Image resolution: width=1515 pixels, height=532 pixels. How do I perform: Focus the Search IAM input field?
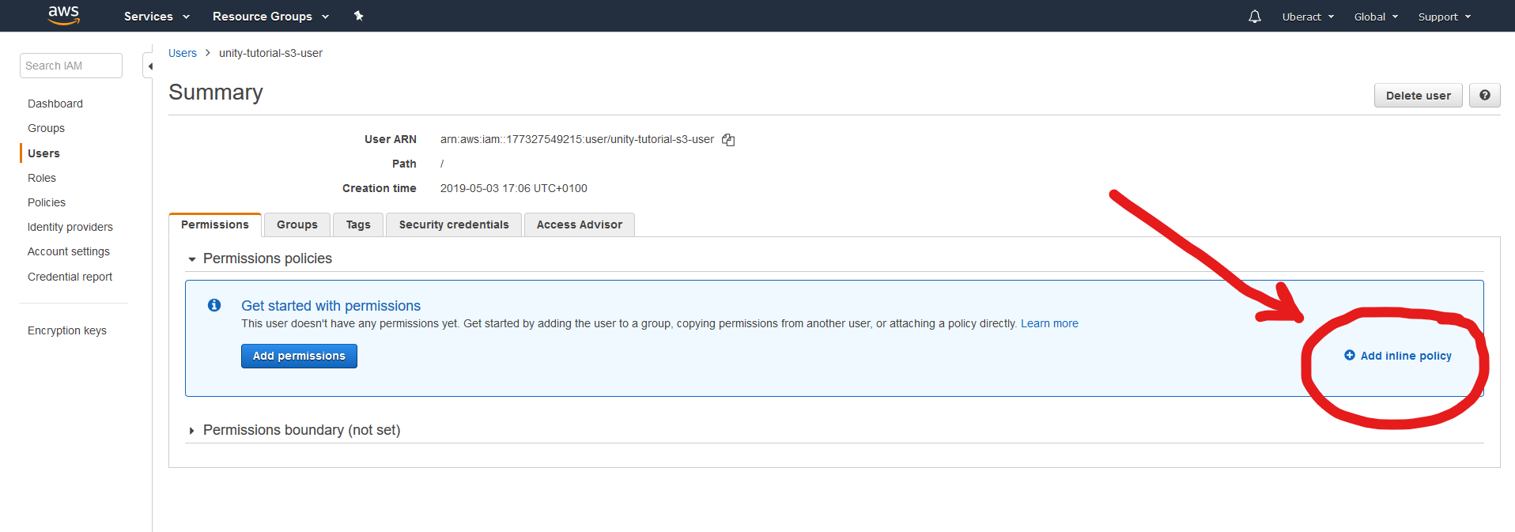click(x=71, y=66)
